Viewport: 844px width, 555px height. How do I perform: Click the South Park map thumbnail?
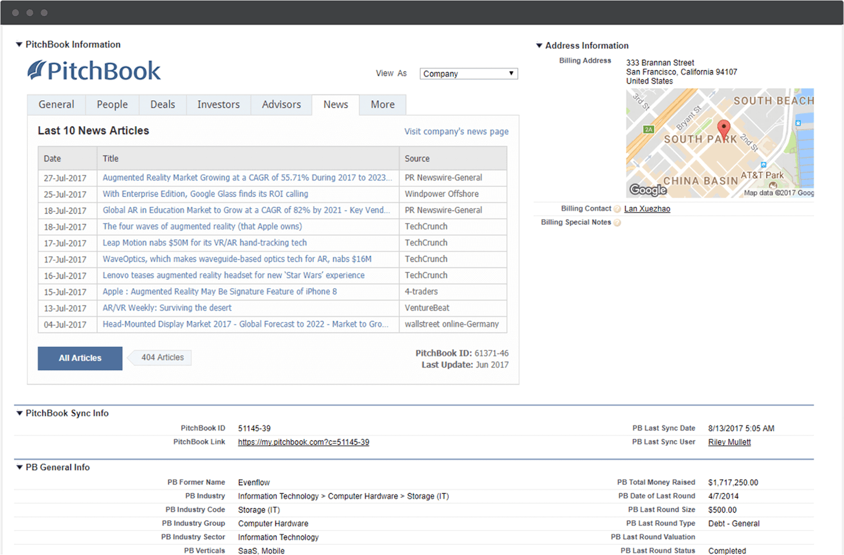pos(720,143)
